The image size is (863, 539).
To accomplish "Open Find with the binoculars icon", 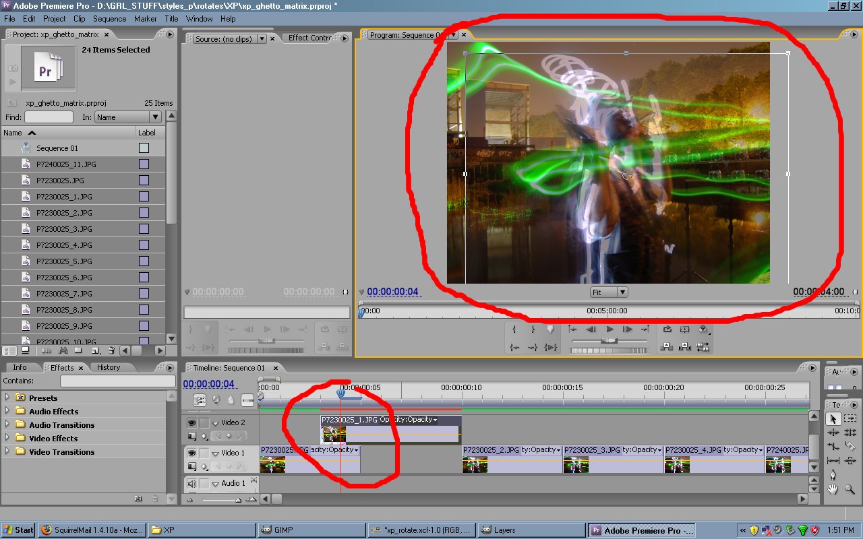I will (63, 351).
